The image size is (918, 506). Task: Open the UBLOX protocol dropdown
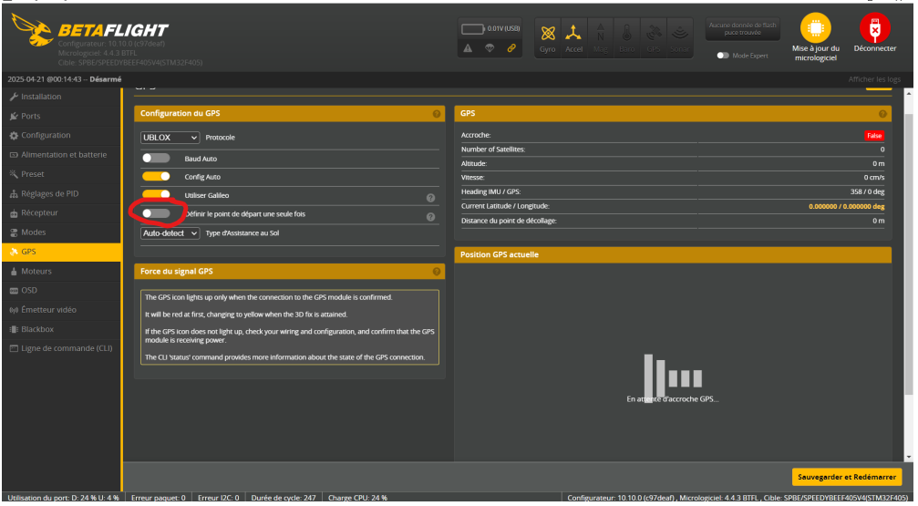[170, 138]
